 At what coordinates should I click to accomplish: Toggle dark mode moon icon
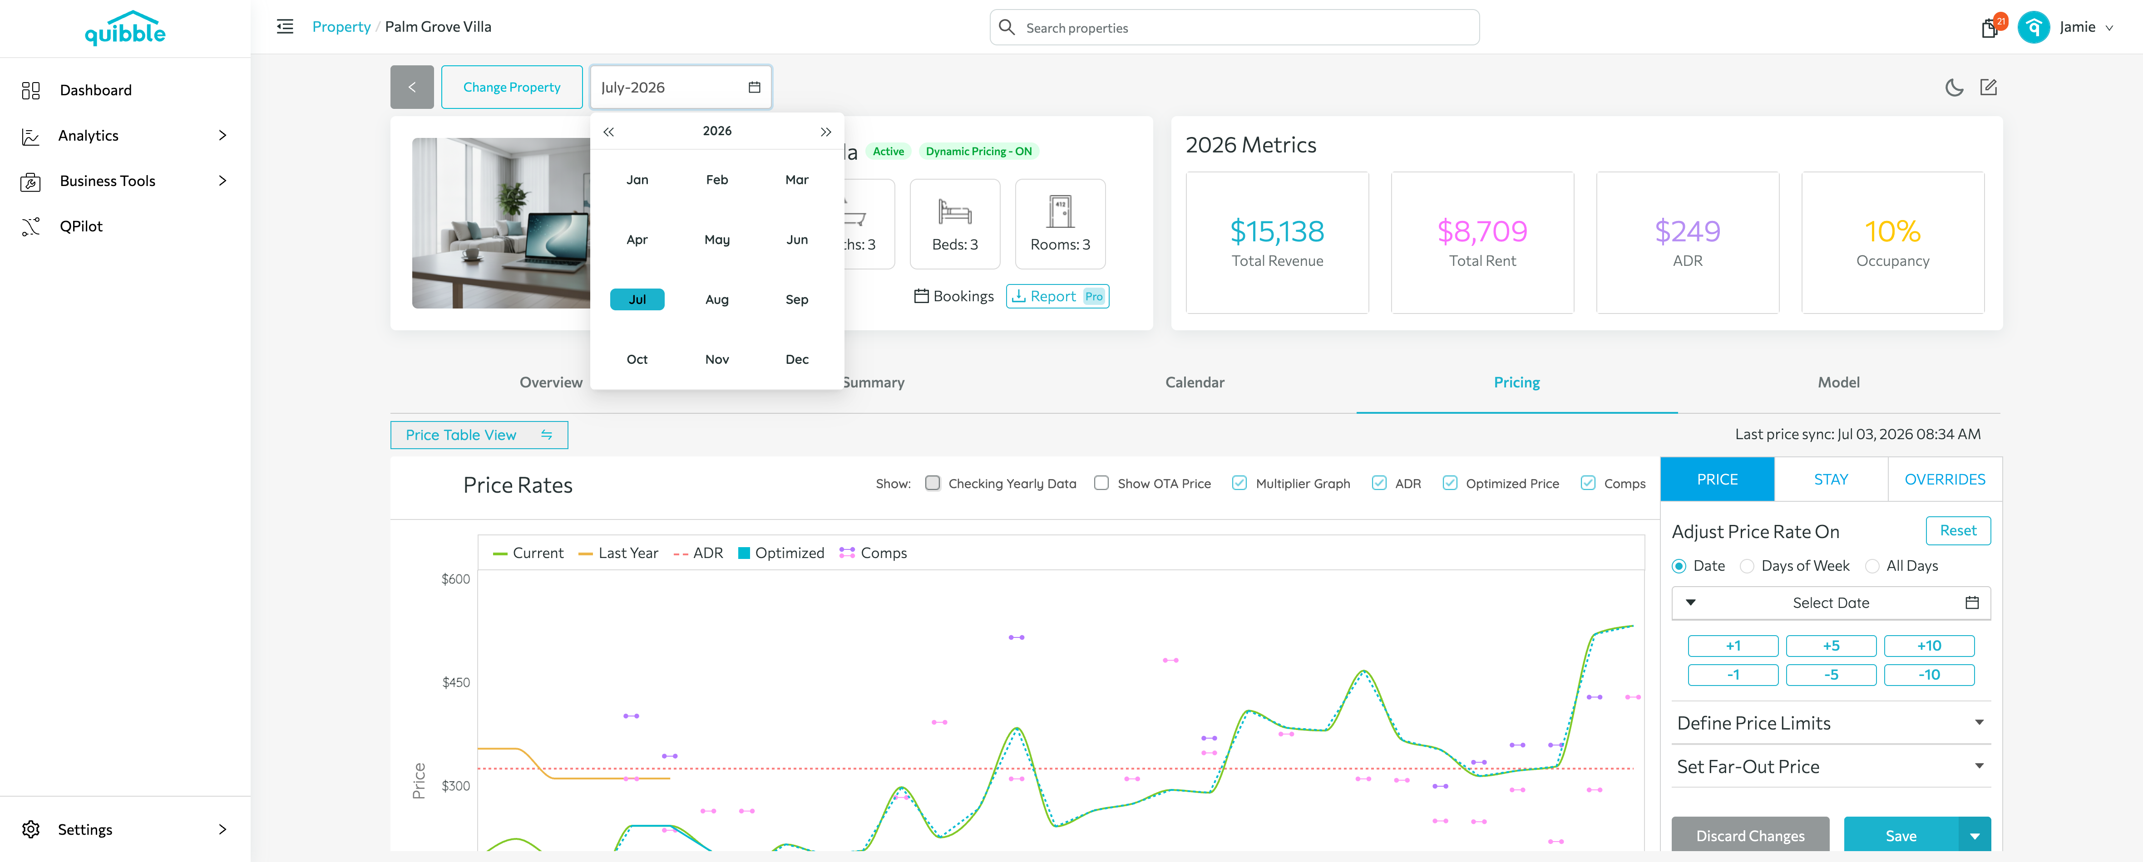[1954, 87]
